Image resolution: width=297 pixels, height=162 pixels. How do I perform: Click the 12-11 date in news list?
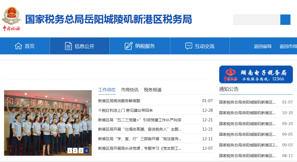coord(207,139)
